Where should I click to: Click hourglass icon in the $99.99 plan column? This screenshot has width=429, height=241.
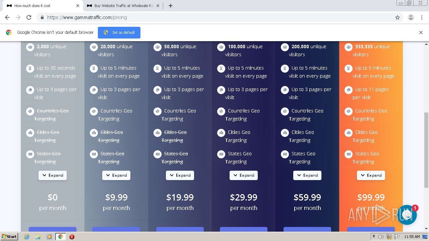[349, 68]
